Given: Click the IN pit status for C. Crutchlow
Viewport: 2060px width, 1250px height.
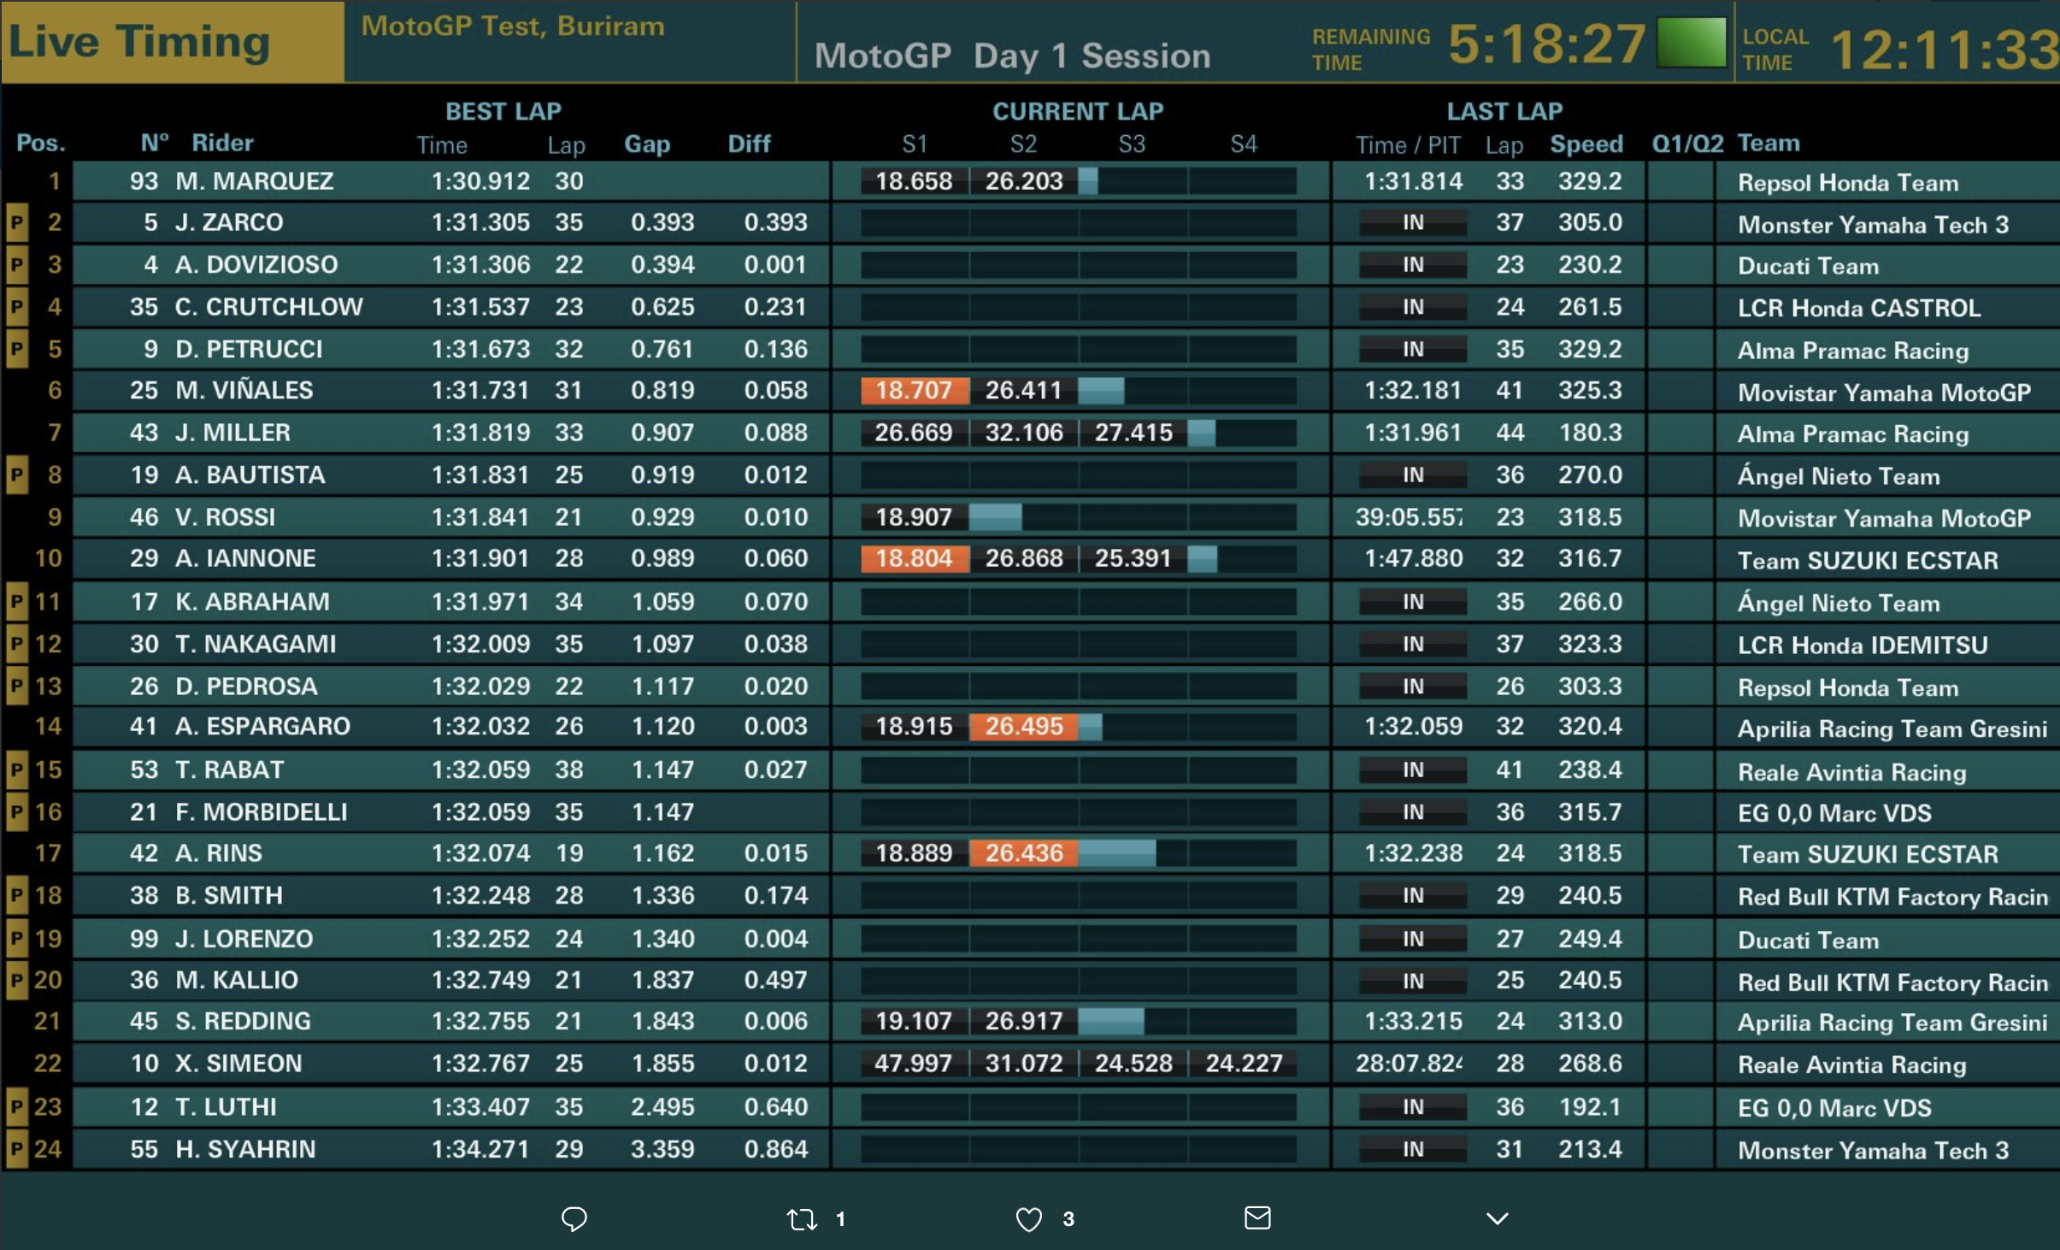Looking at the screenshot, I should click(1412, 307).
